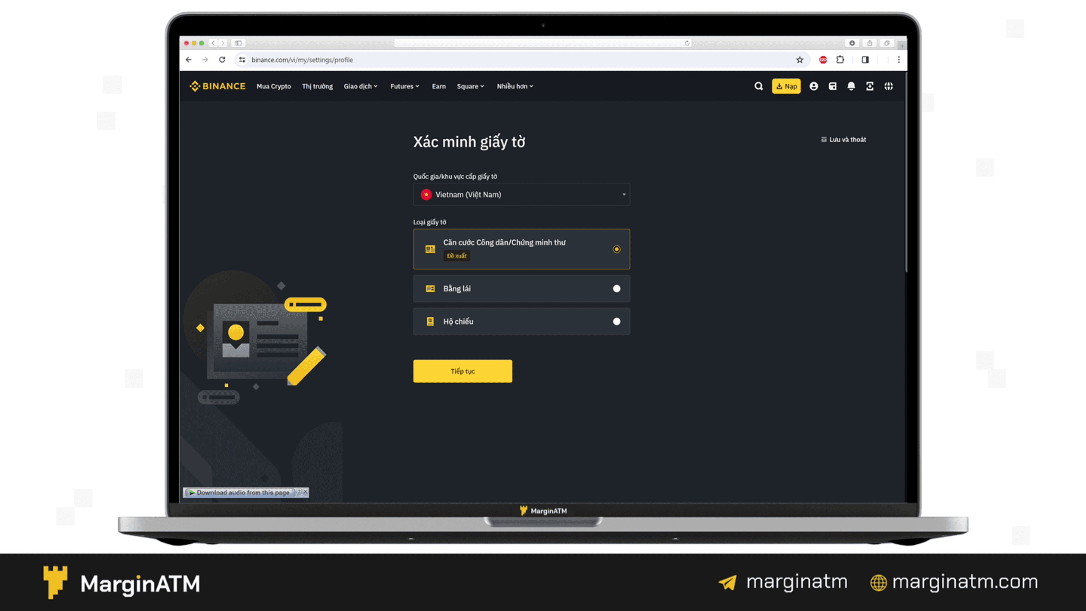Expand Nhiều hơn dropdown menu

pos(515,86)
